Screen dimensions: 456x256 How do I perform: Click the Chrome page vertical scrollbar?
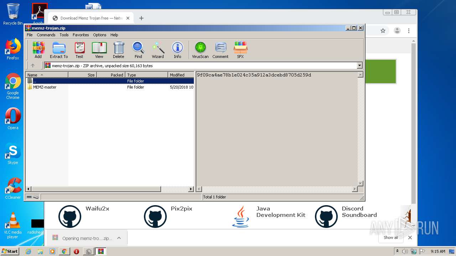click(414, 123)
